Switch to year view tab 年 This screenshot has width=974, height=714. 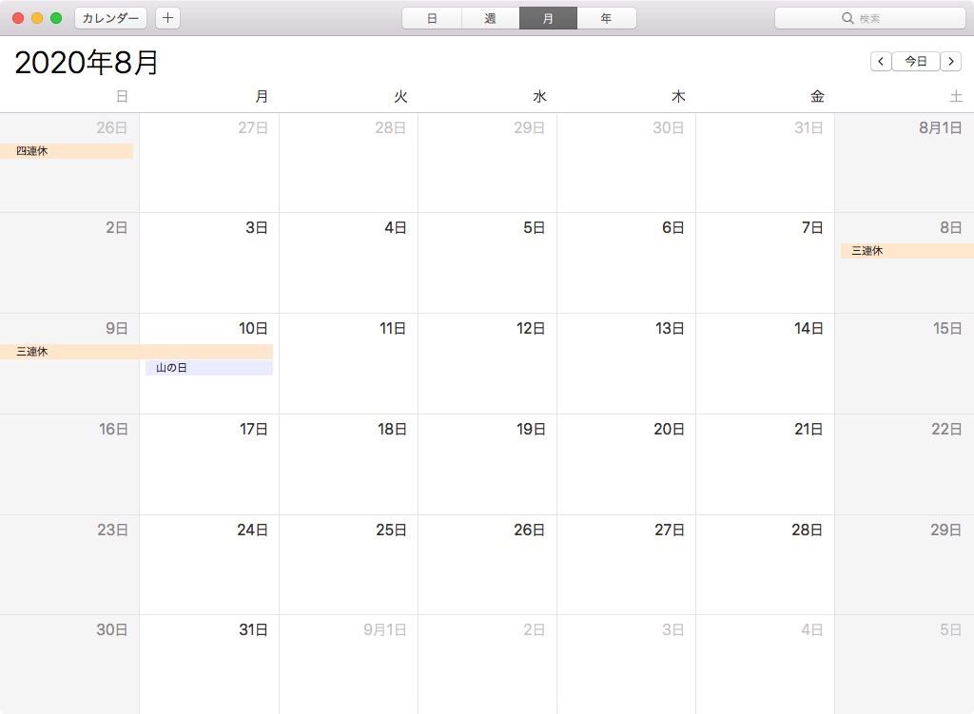(606, 18)
